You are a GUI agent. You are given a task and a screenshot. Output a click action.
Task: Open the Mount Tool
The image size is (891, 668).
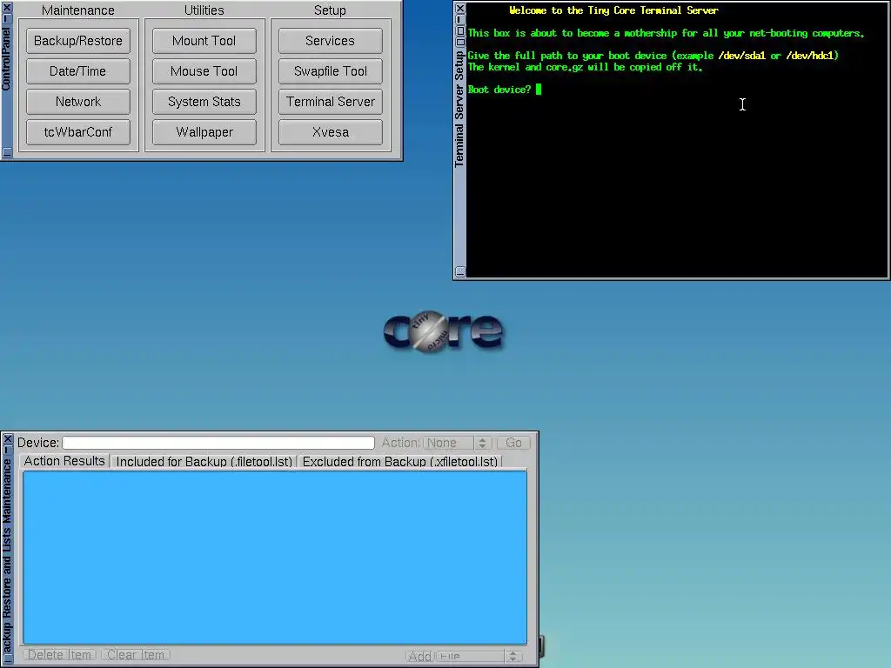[x=204, y=41]
